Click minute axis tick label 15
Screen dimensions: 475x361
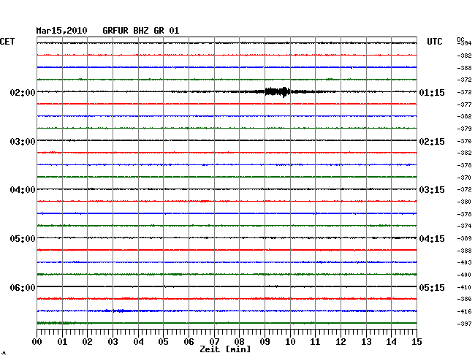pyautogui.click(x=417, y=341)
